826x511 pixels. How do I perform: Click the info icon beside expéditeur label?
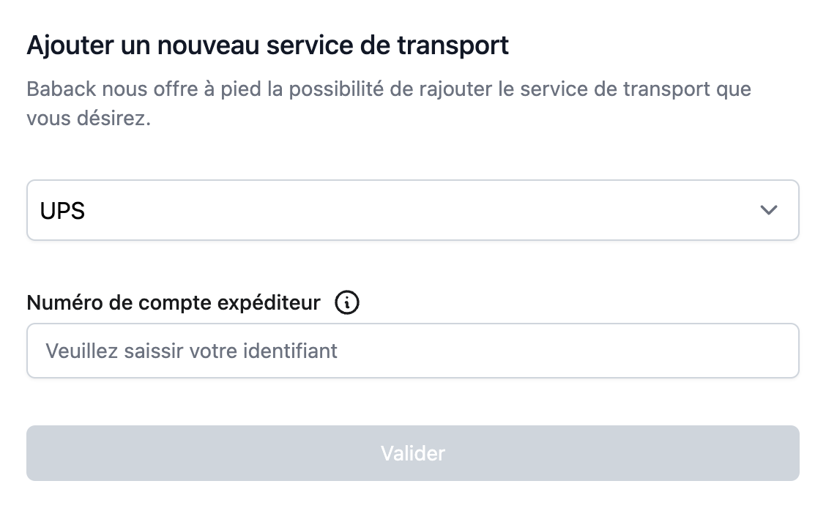tap(346, 303)
